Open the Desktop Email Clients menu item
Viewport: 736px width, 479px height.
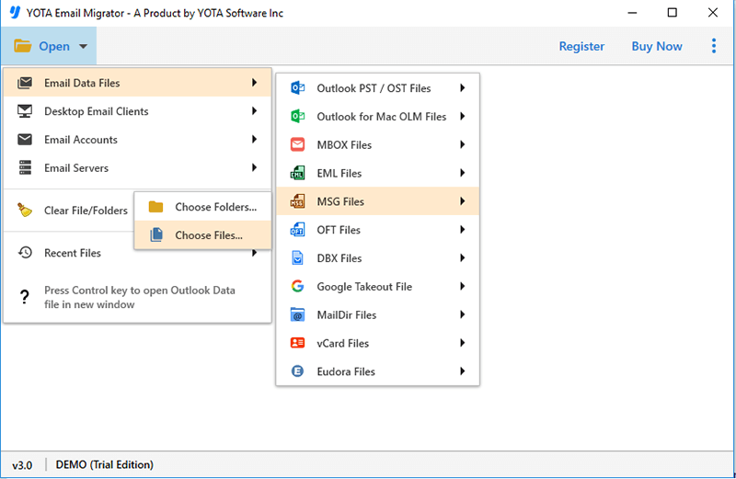pos(137,111)
